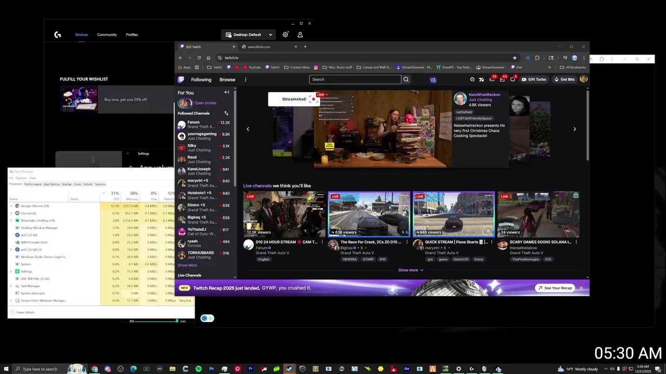Open YouTube bookmark in bookmarks bar
This screenshot has height=374, width=666.
(x=251, y=68)
